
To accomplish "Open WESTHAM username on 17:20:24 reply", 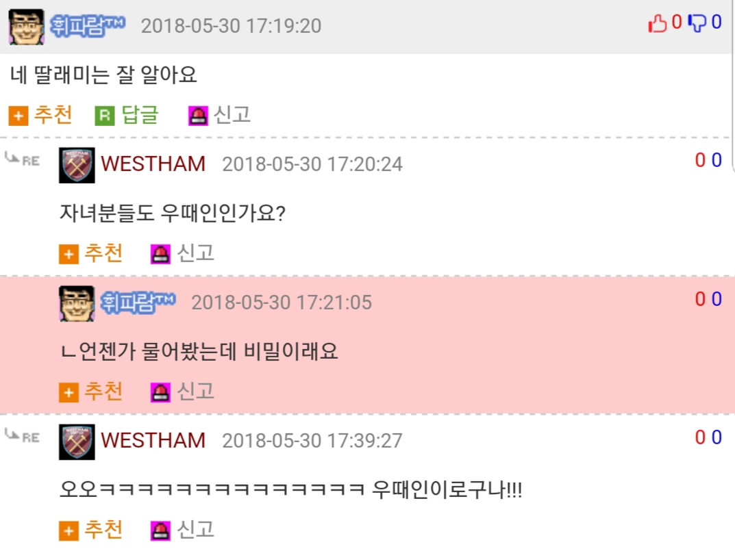I will pyautogui.click(x=153, y=164).
